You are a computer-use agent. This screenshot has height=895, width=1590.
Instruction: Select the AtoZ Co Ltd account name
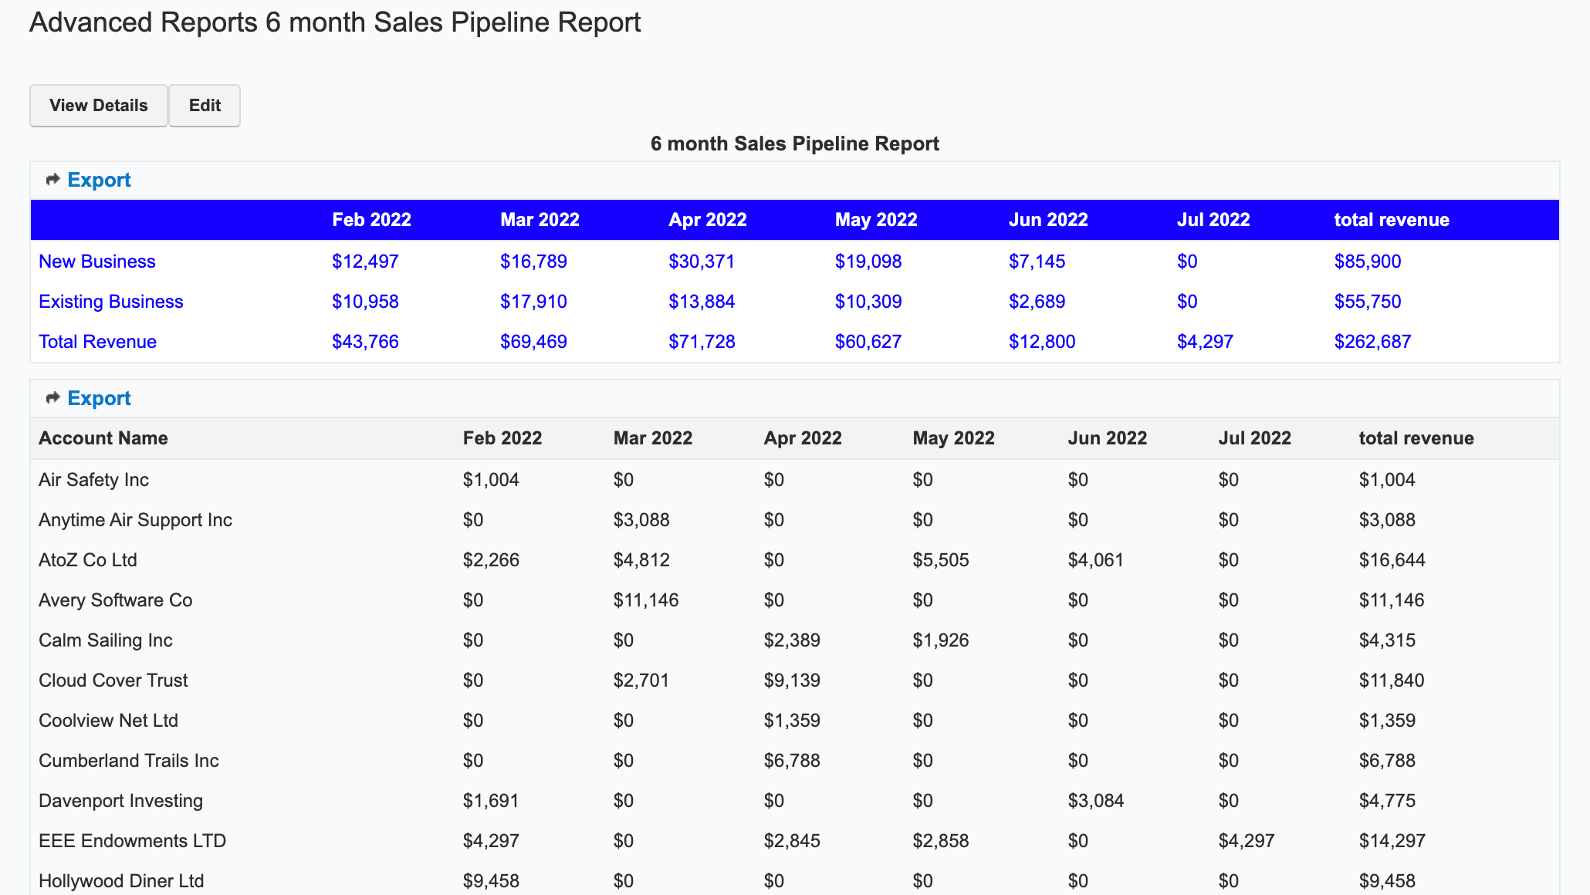pos(88,560)
